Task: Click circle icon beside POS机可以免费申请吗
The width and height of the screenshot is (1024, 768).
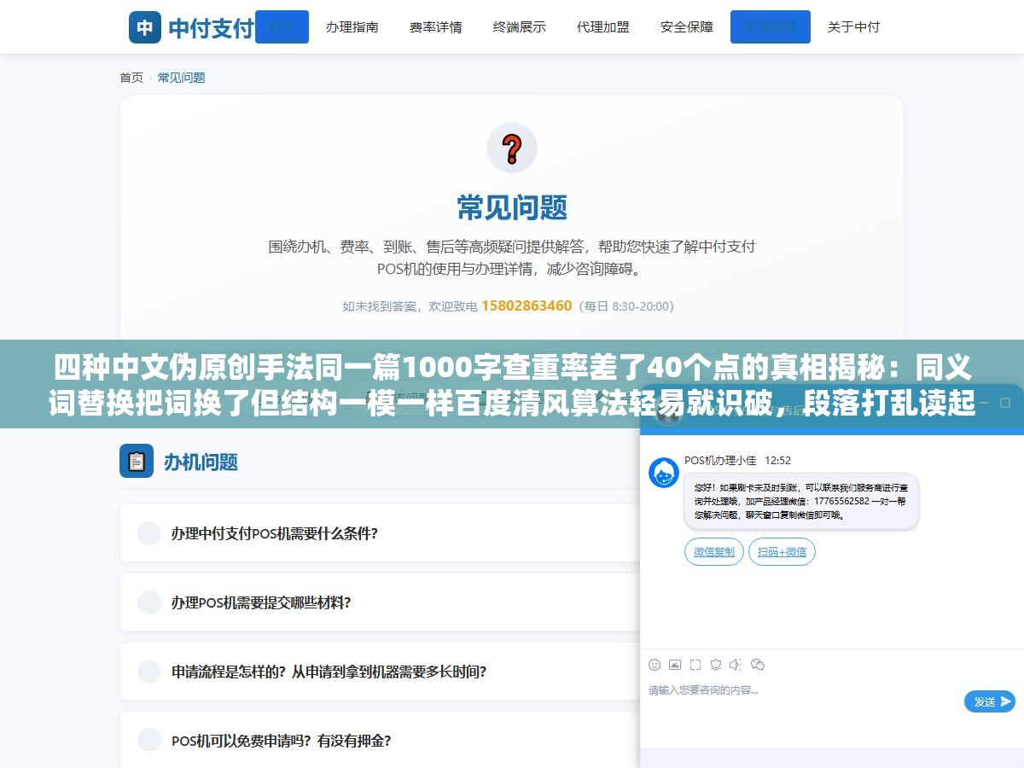Action: [x=149, y=741]
